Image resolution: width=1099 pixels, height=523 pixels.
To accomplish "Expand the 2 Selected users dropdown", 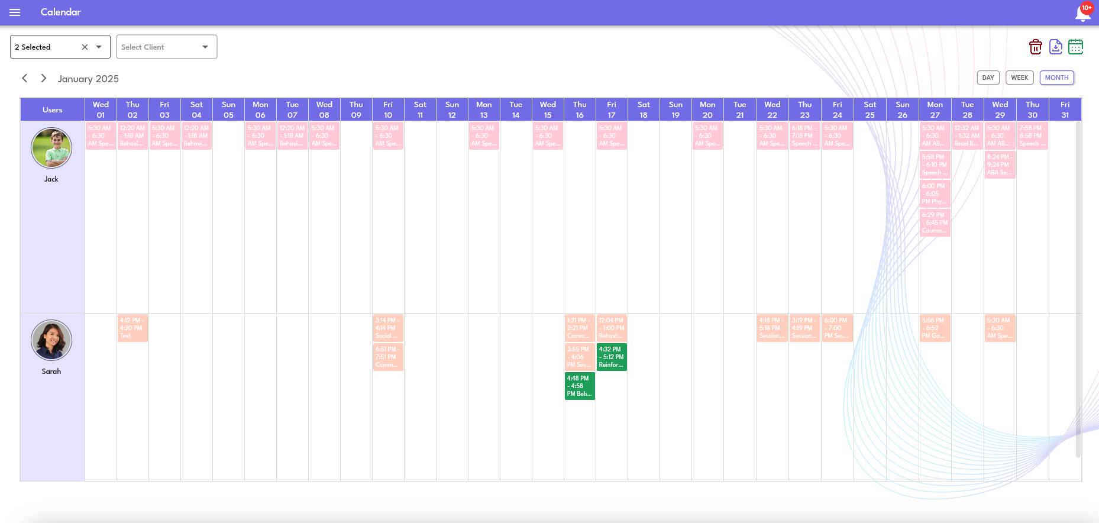I will pos(99,47).
